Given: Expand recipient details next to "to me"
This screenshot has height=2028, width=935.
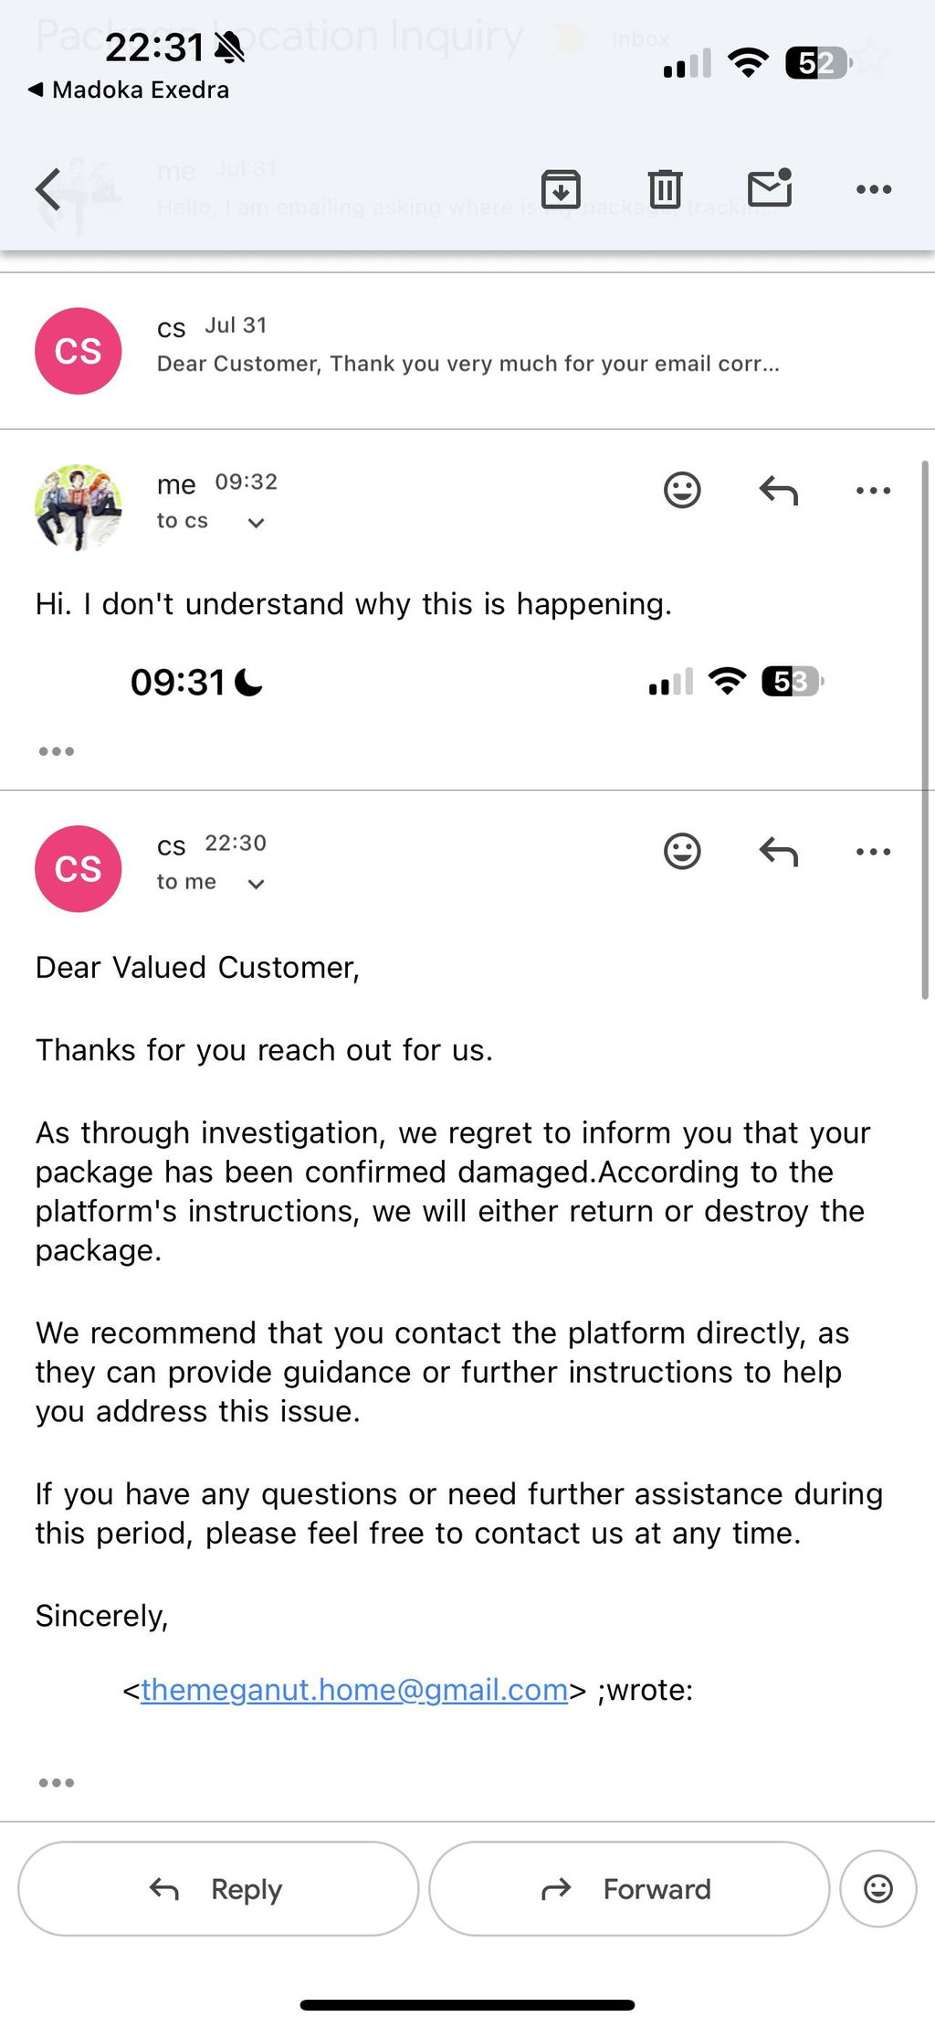Looking at the screenshot, I should pyautogui.click(x=257, y=884).
